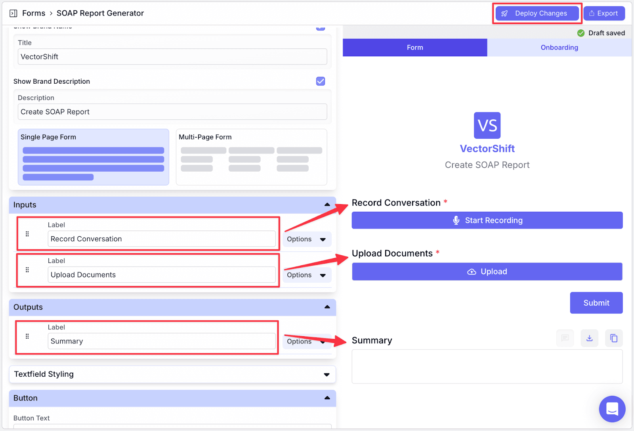This screenshot has height=431, width=634.
Task: Click the green Draft saved checkmark icon
Action: tap(581, 33)
